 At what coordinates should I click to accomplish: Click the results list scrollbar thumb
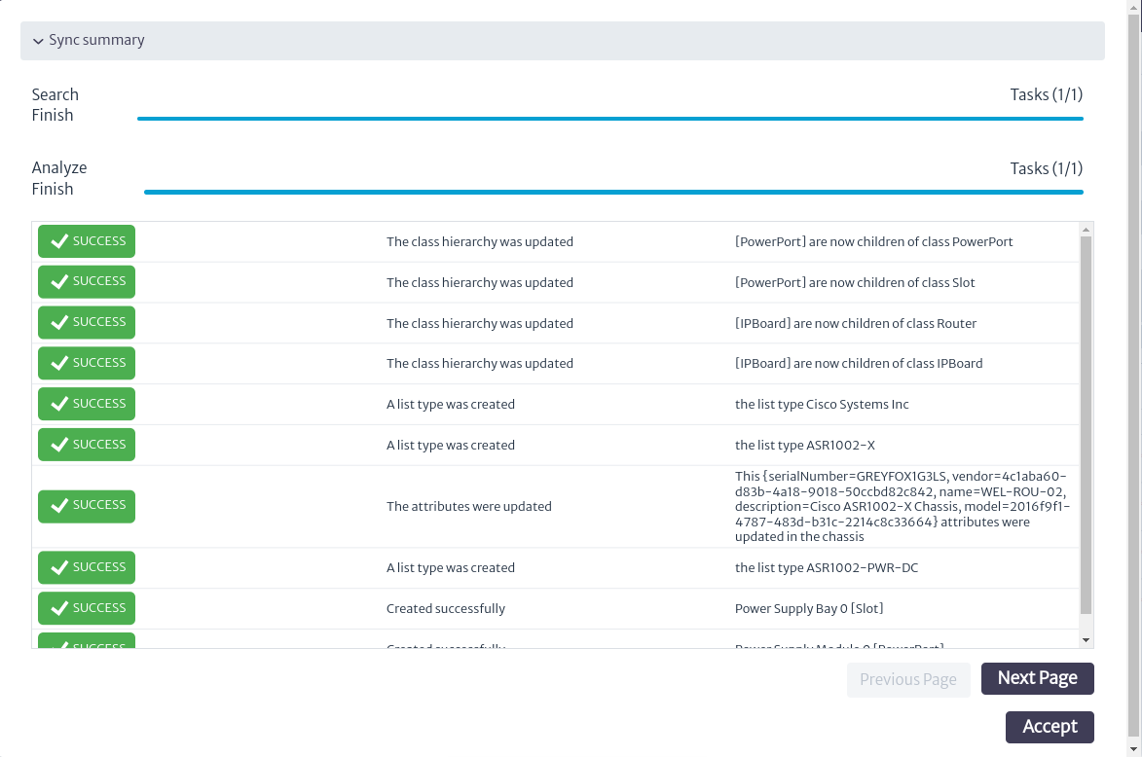(1086, 425)
